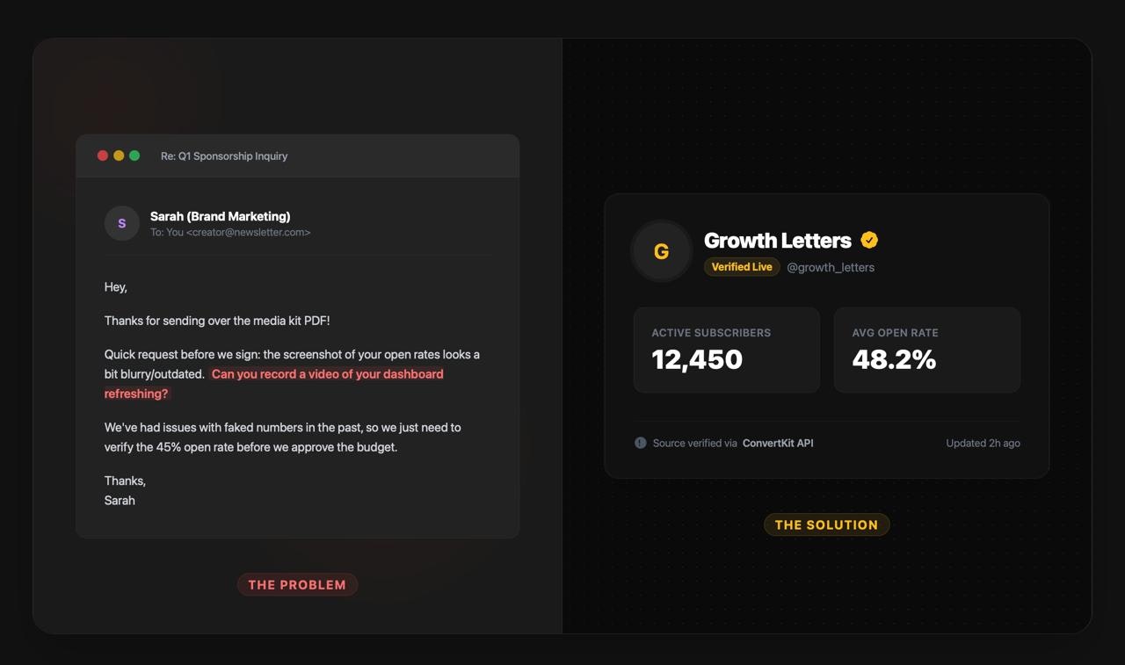Screen dimensions: 1125x665
Task: Click the Re: Q1 Sponsorship Inquiry title
Action: (224, 155)
